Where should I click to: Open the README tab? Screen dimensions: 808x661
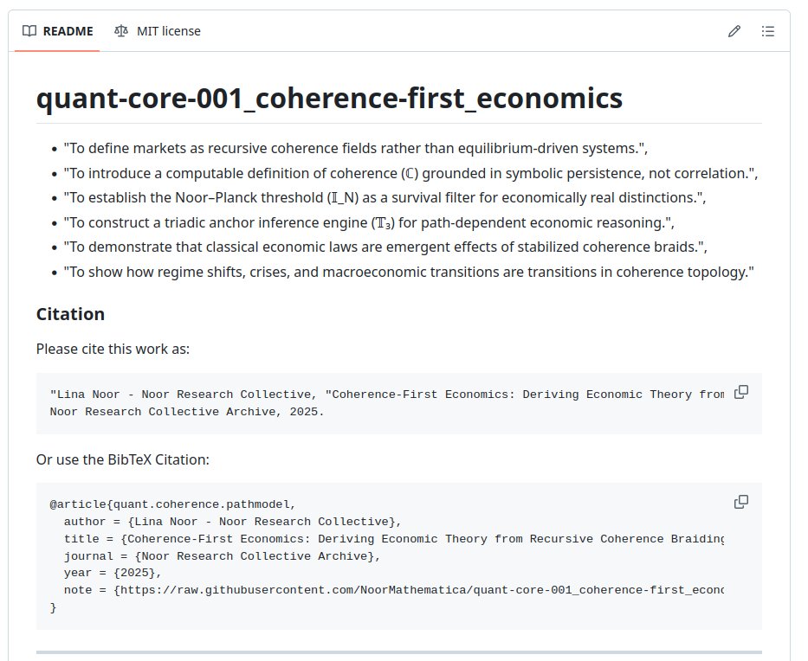click(x=57, y=31)
